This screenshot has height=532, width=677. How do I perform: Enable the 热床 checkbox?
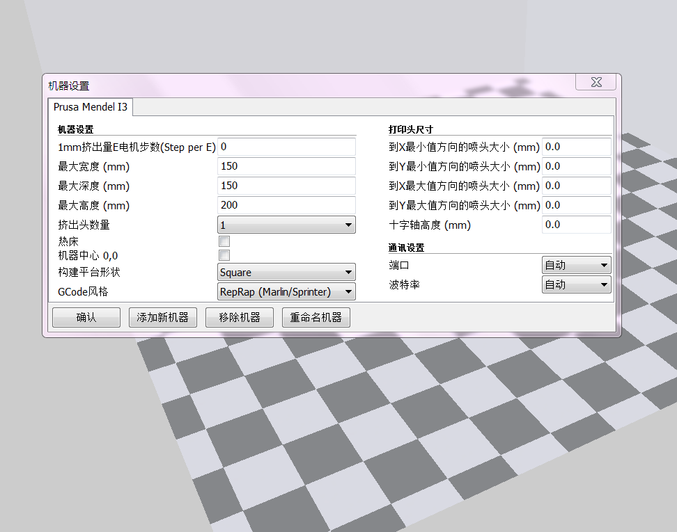(x=224, y=241)
